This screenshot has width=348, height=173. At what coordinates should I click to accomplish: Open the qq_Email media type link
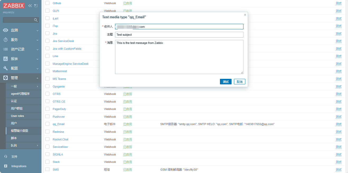click(x=59, y=124)
